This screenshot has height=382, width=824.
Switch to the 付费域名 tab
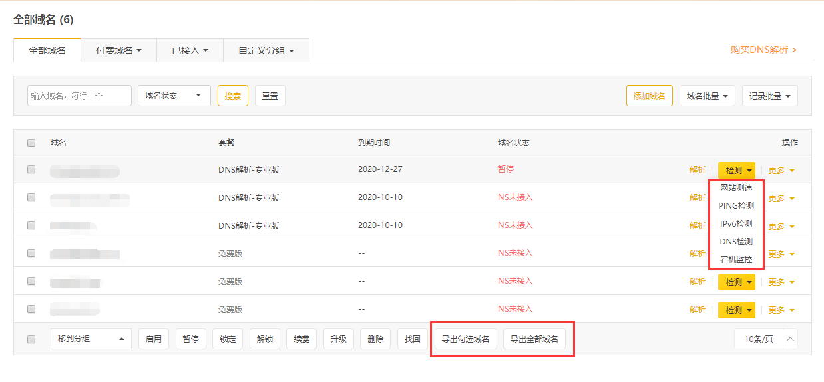(118, 50)
